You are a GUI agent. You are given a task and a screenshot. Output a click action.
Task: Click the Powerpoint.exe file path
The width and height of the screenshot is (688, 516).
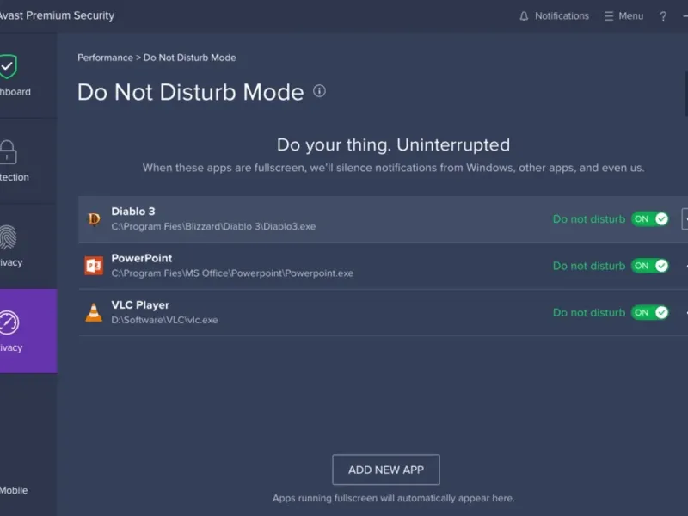[232, 273]
